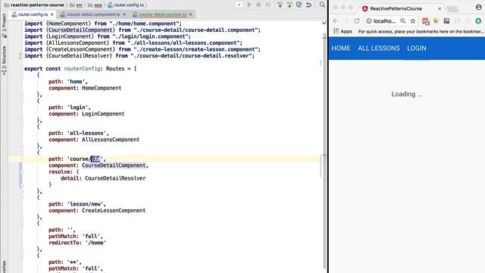Open run configuration dropdown

239,5
